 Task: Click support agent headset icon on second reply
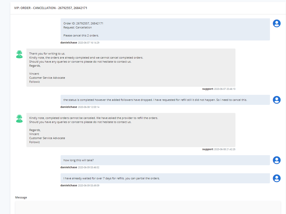[19, 119]
